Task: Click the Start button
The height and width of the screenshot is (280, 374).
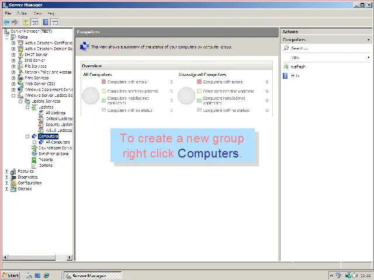Action: point(11,275)
